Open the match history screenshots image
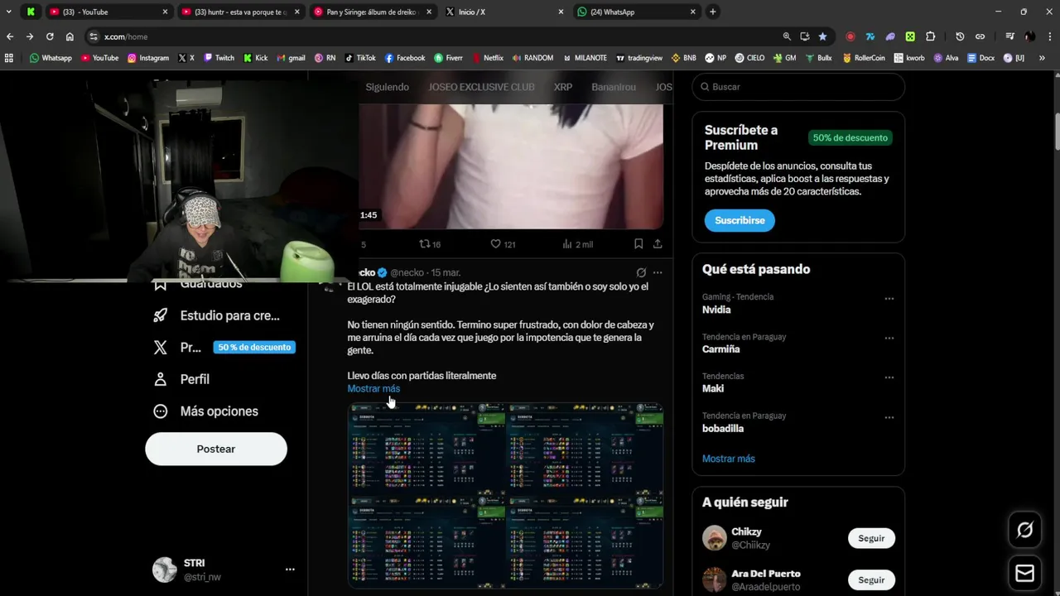The width and height of the screenshot is (1060, 596). pos(505,495)
